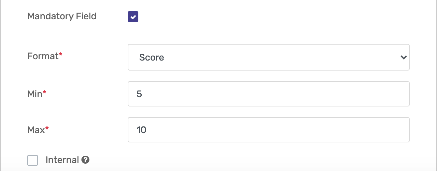Click the value 10 in Max field

coord(141,130)
